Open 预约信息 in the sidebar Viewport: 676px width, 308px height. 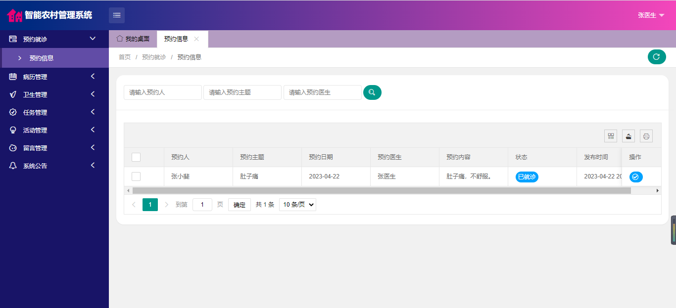54,58
